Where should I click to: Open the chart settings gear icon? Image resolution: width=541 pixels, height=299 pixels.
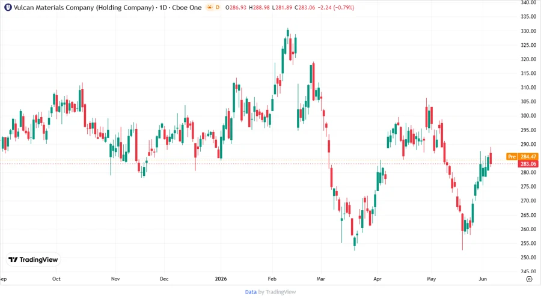pyautogui.click(x=529, y=279)
